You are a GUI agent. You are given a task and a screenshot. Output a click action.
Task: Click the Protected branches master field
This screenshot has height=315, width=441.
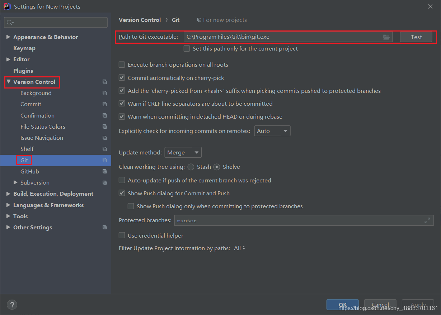(x=304, y=220)
